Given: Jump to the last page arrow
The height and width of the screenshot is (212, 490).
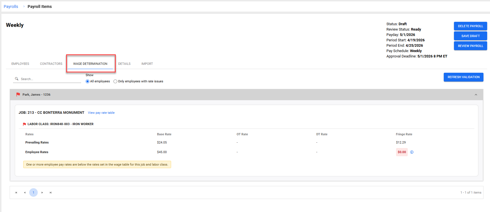Looking at the screenshot, I should (x=51, y=192).
